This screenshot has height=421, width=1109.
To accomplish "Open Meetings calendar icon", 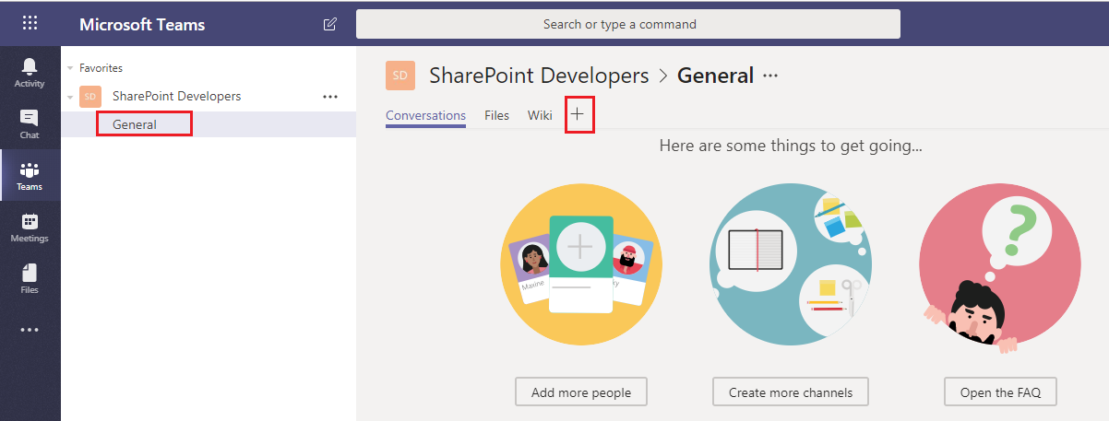I will coord(30,227).
